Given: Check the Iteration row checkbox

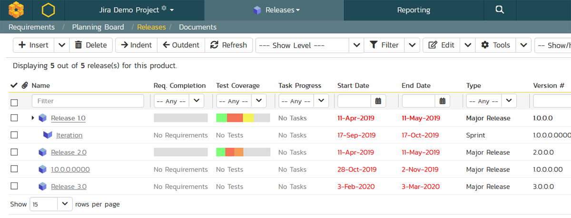Looking at the screenshot, I should [14, 135].
